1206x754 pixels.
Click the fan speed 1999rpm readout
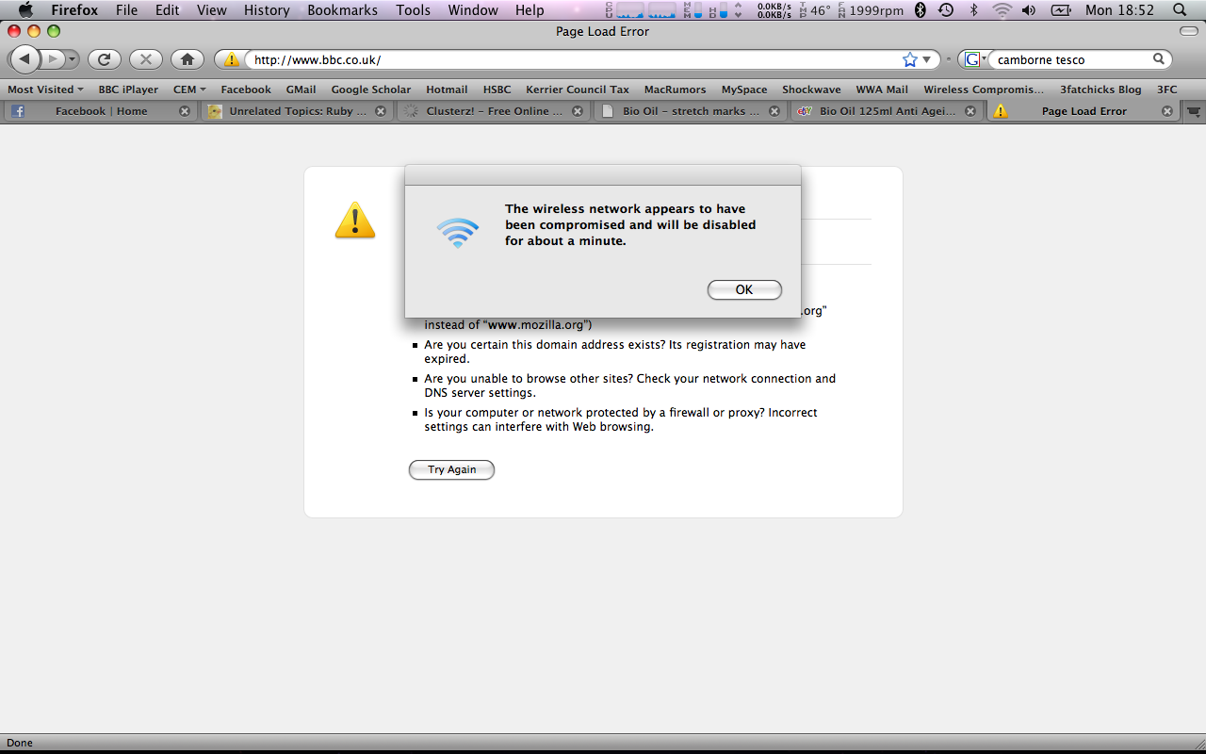tap(870, 10)
